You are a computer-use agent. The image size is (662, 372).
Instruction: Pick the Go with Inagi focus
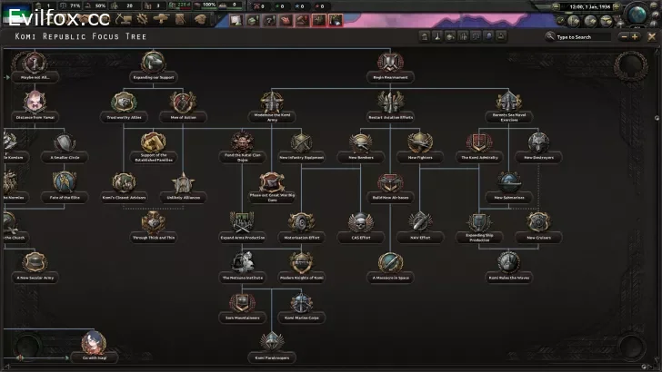tap(94, 344)
